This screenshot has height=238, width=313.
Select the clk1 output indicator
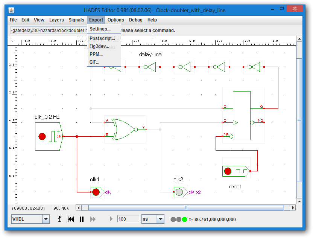97,192
